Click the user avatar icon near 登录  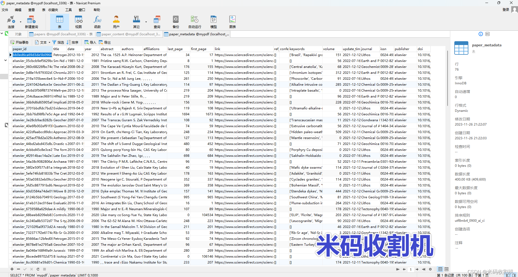(x=514, y=10)
